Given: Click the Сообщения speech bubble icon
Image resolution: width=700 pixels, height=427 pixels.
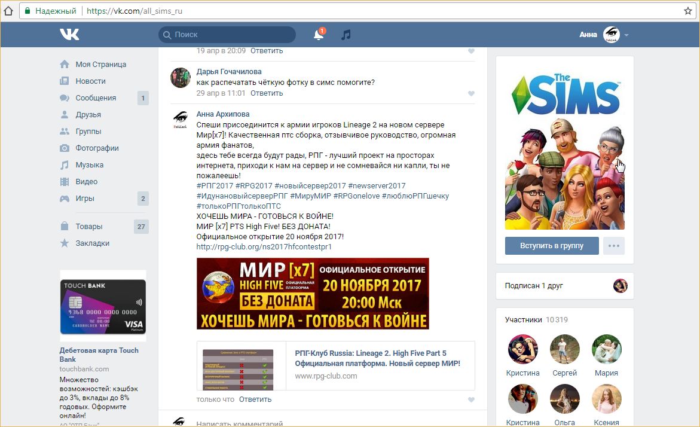Looking at the screenshot, I should click(65, 98).
